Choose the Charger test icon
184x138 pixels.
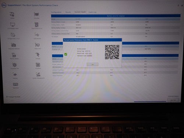pos(38,55)
